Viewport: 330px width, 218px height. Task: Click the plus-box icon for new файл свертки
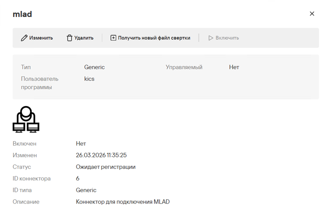(113, 38)
